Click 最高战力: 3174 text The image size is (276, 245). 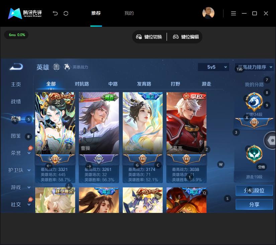coord(142,169)
